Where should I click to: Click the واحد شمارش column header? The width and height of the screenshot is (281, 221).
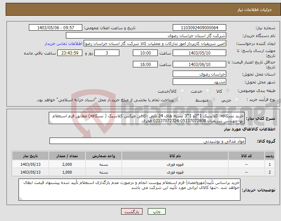tap(104, 156)
